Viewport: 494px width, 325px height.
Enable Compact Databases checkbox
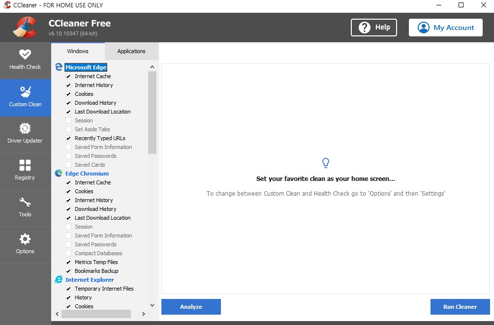[68, 253]
